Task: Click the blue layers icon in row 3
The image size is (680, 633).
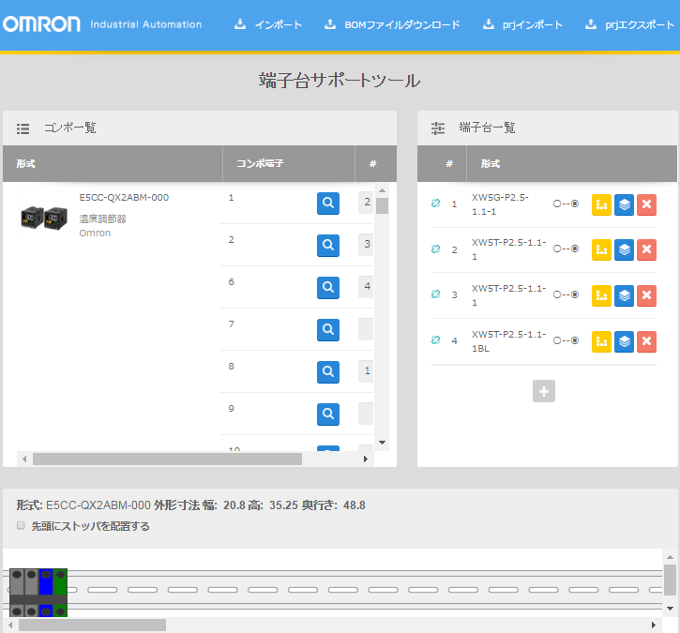Action: click(624, 295)
